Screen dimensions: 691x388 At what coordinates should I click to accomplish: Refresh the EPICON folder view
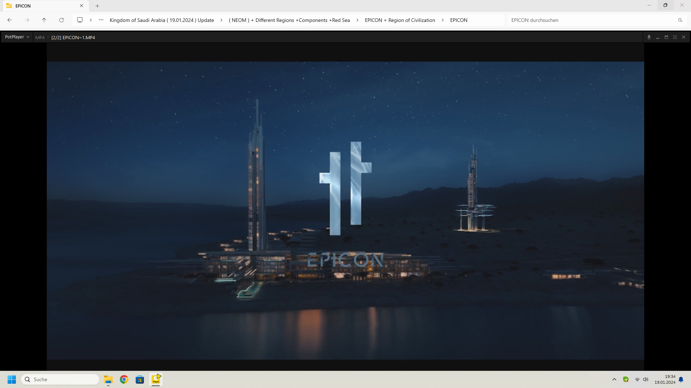(62, 20)
